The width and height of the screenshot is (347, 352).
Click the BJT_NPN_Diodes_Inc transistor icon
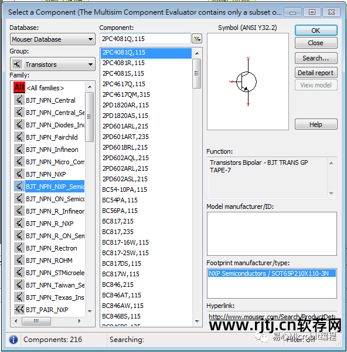point(19,125)
